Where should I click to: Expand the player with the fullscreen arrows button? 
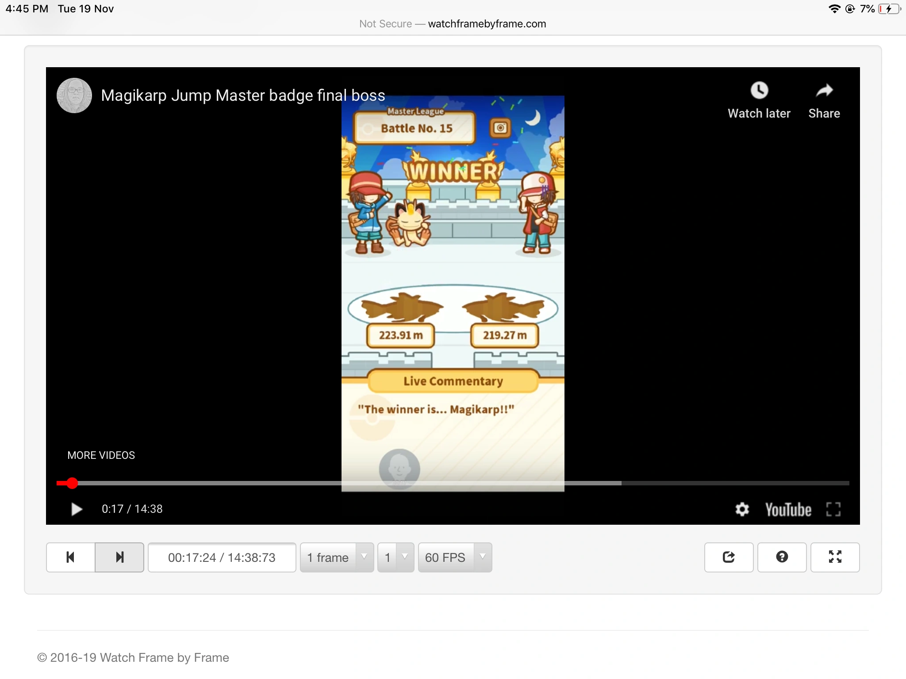click(835, 557)
